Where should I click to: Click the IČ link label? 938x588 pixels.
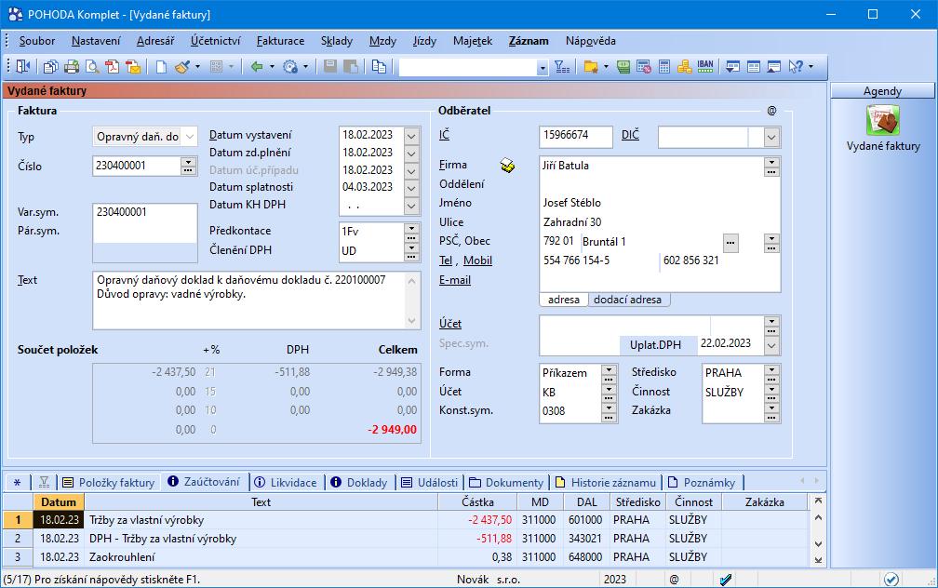coord(444,135)
